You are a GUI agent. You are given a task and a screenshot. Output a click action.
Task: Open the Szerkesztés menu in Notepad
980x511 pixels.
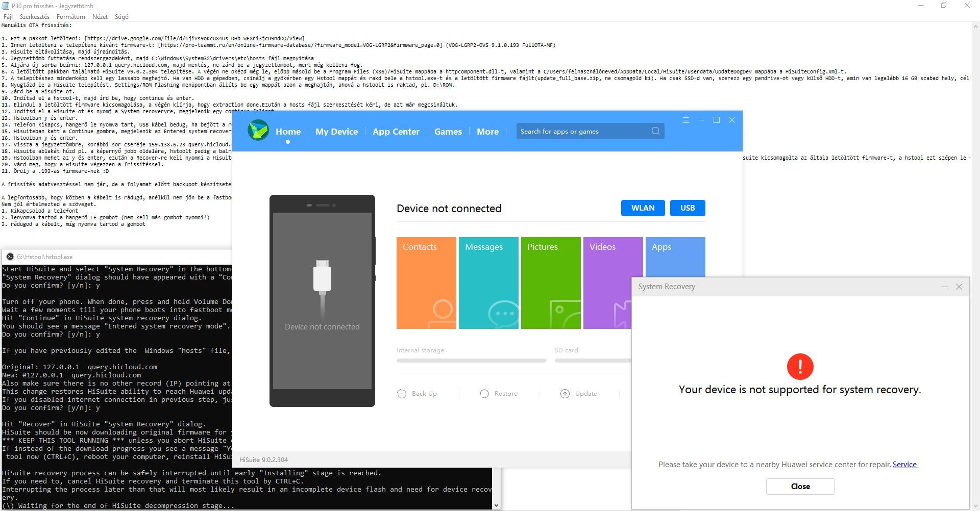tap(35, 17)
